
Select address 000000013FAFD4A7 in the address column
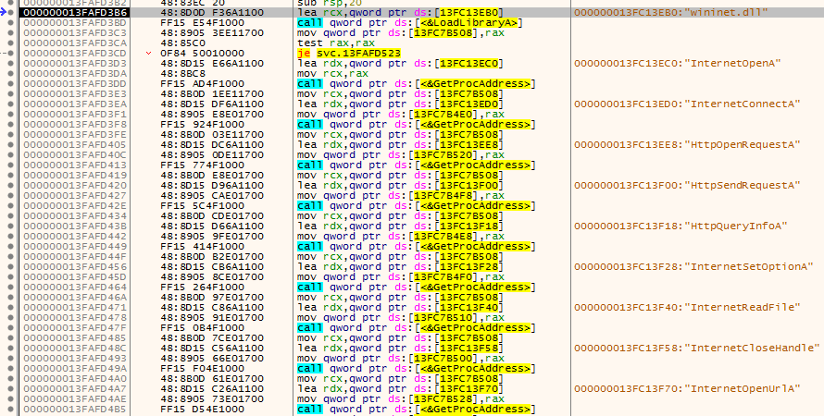click(x=75, y=388)
